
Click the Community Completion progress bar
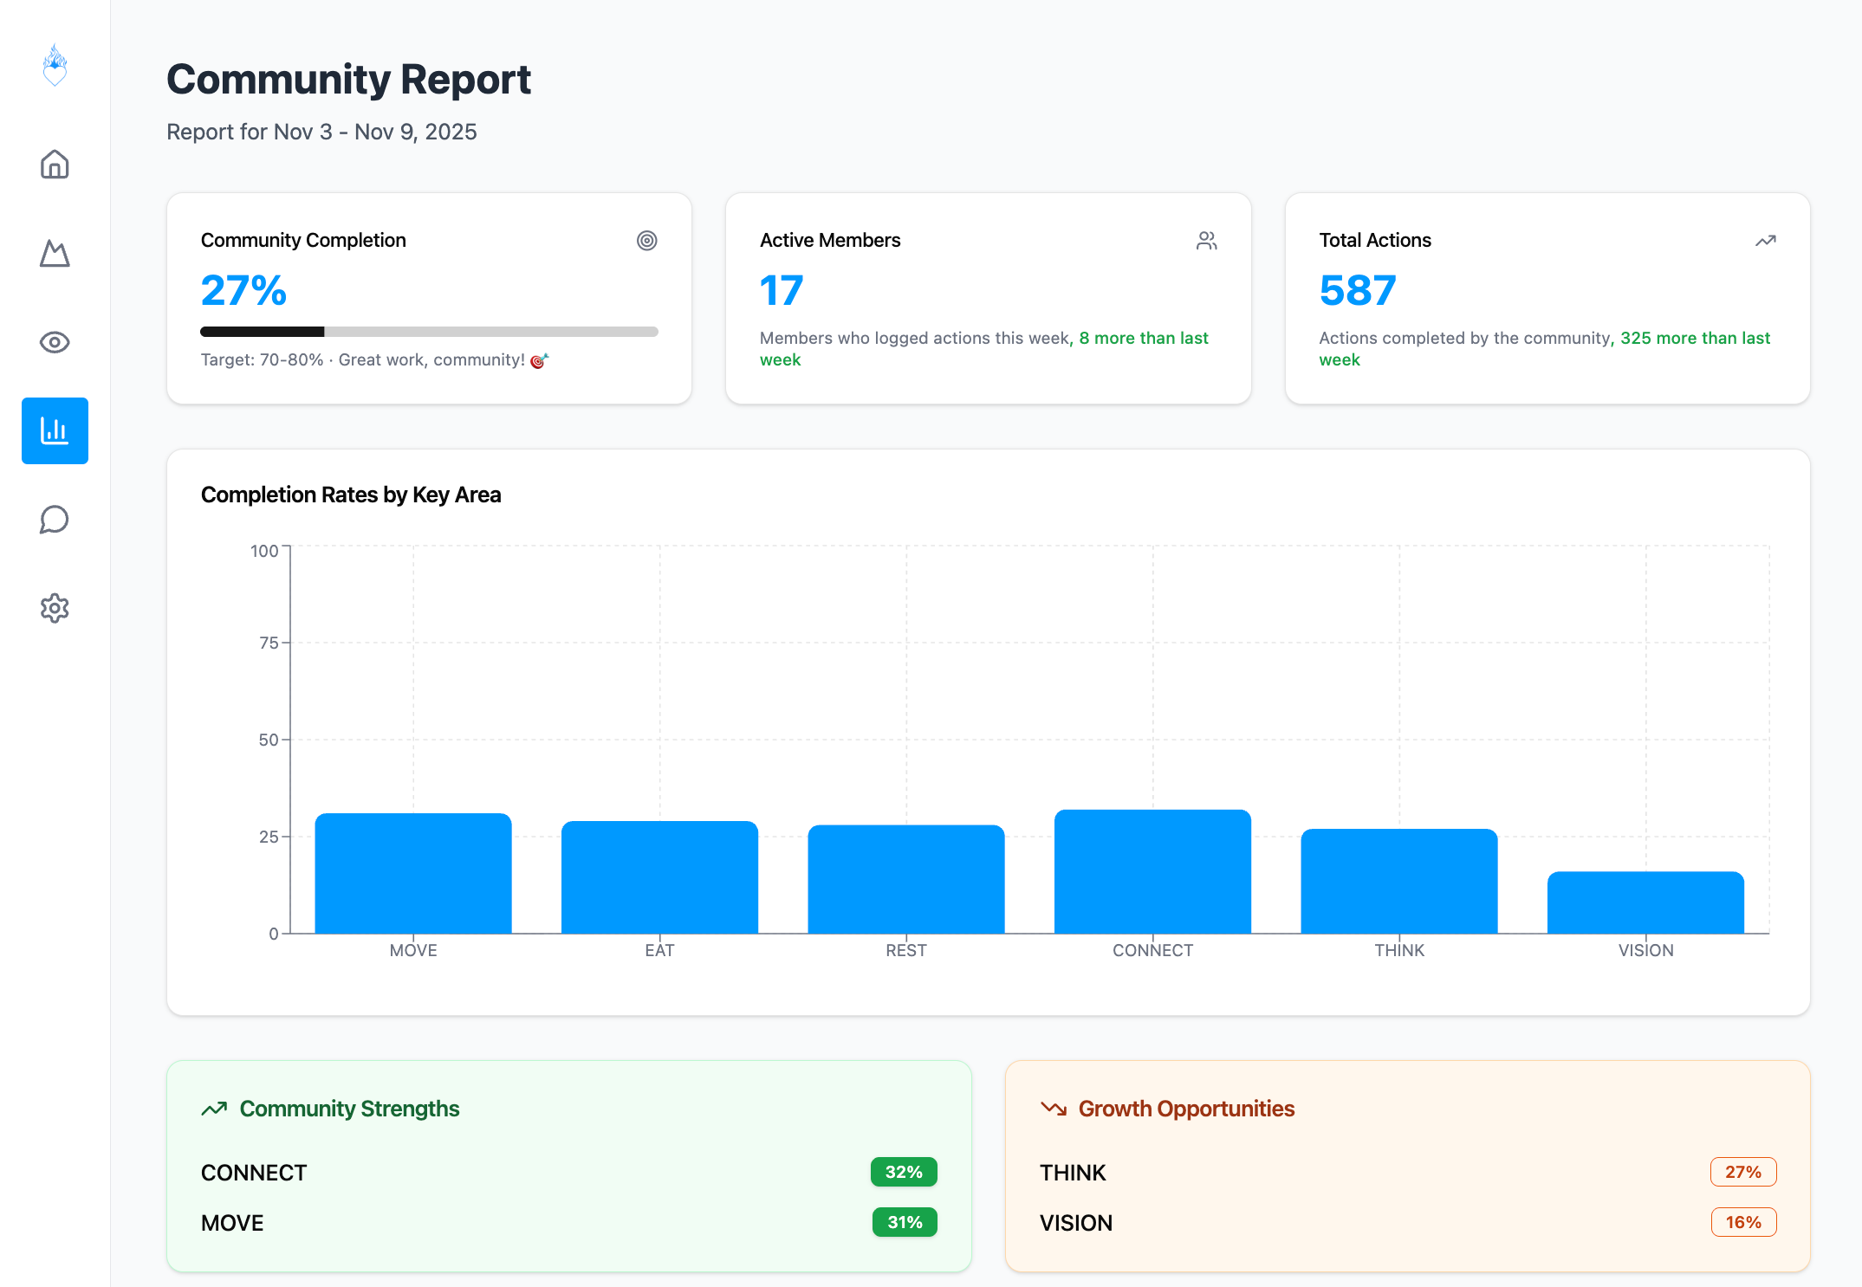pos(429,332)
